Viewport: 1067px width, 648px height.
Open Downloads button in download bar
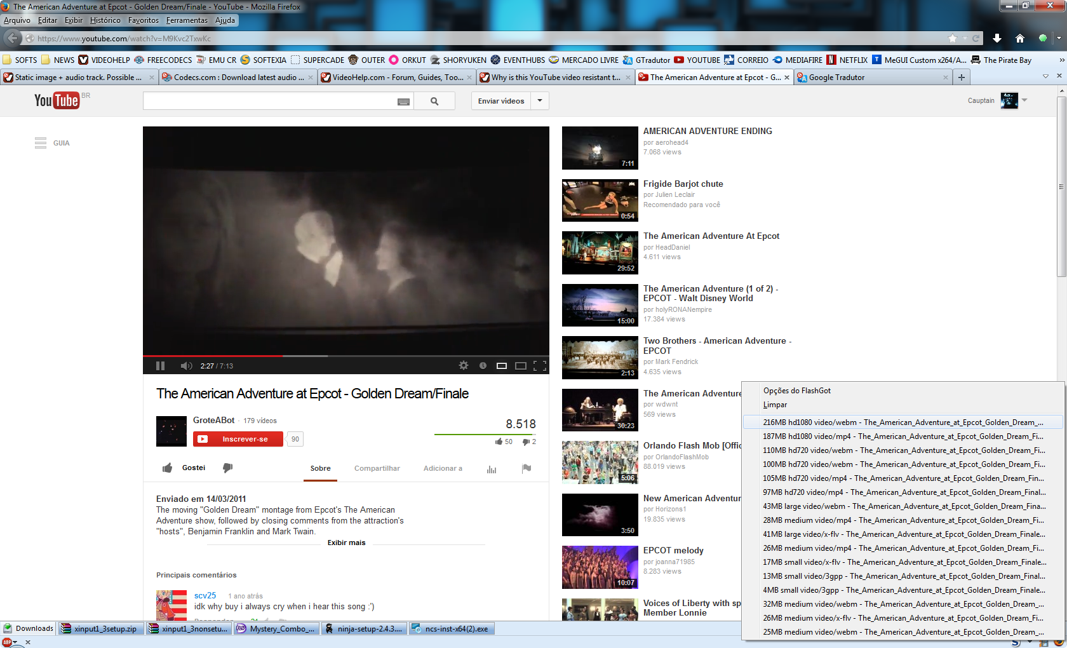(29, 629)
